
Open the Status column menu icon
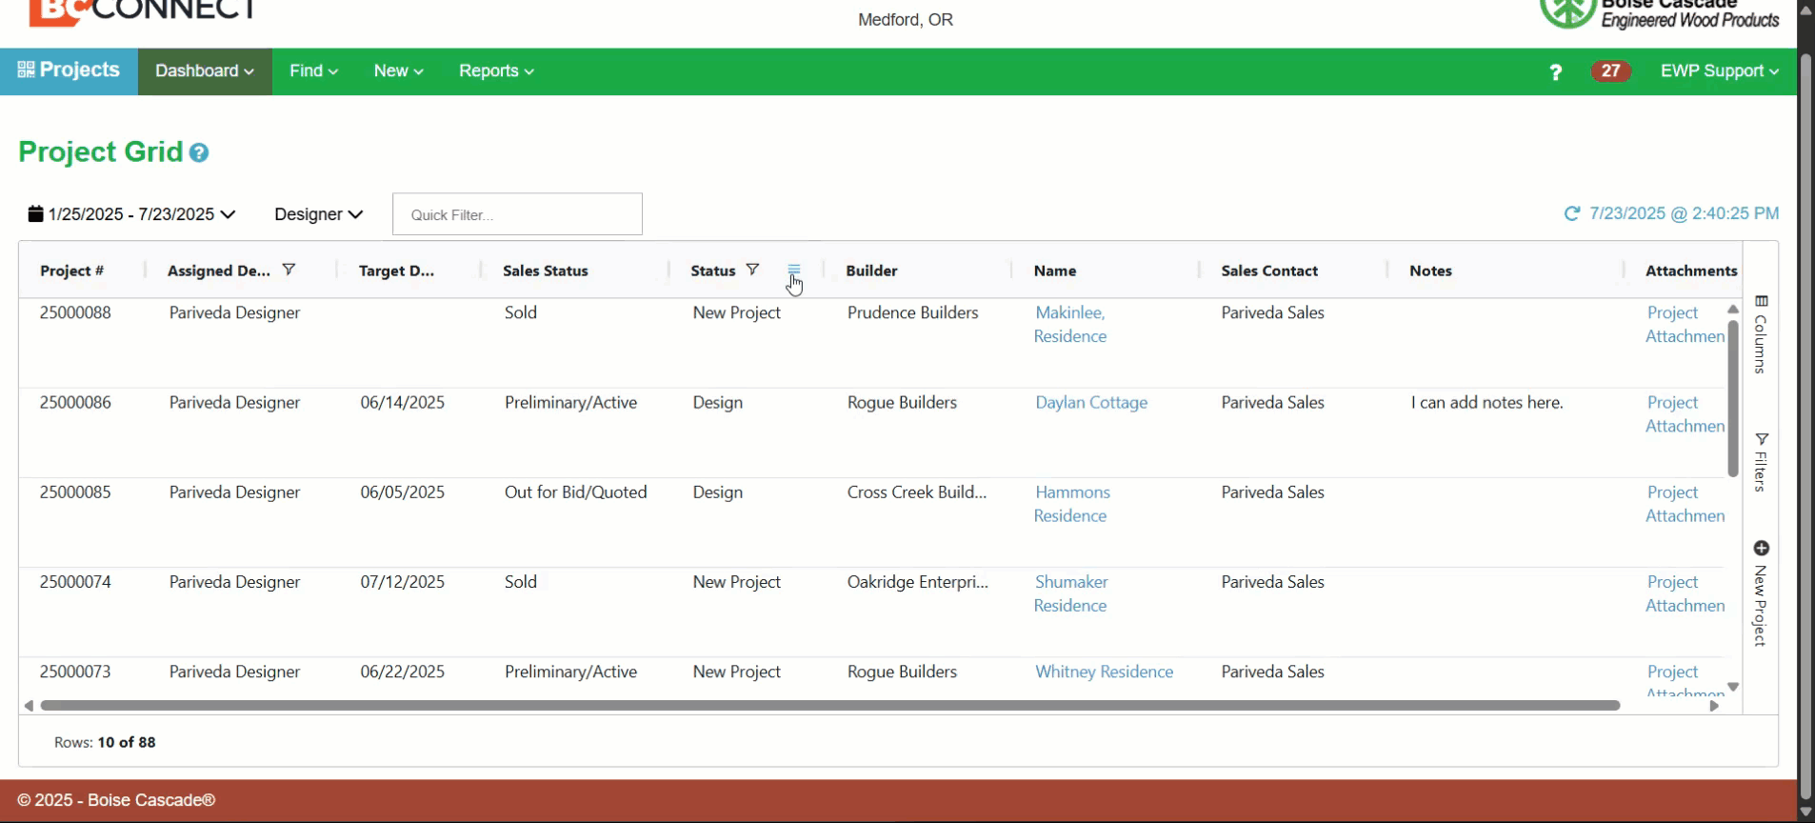point(794,271)
